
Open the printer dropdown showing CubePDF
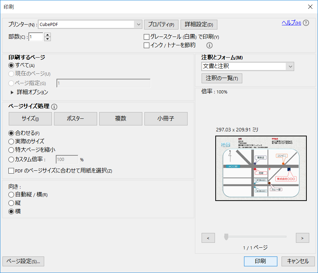pos(138,24)
